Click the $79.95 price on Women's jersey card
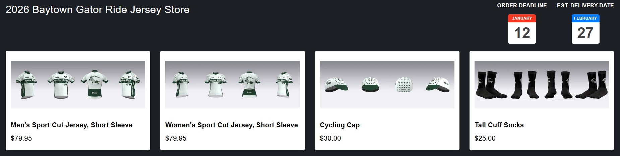 tap(176, 138)
